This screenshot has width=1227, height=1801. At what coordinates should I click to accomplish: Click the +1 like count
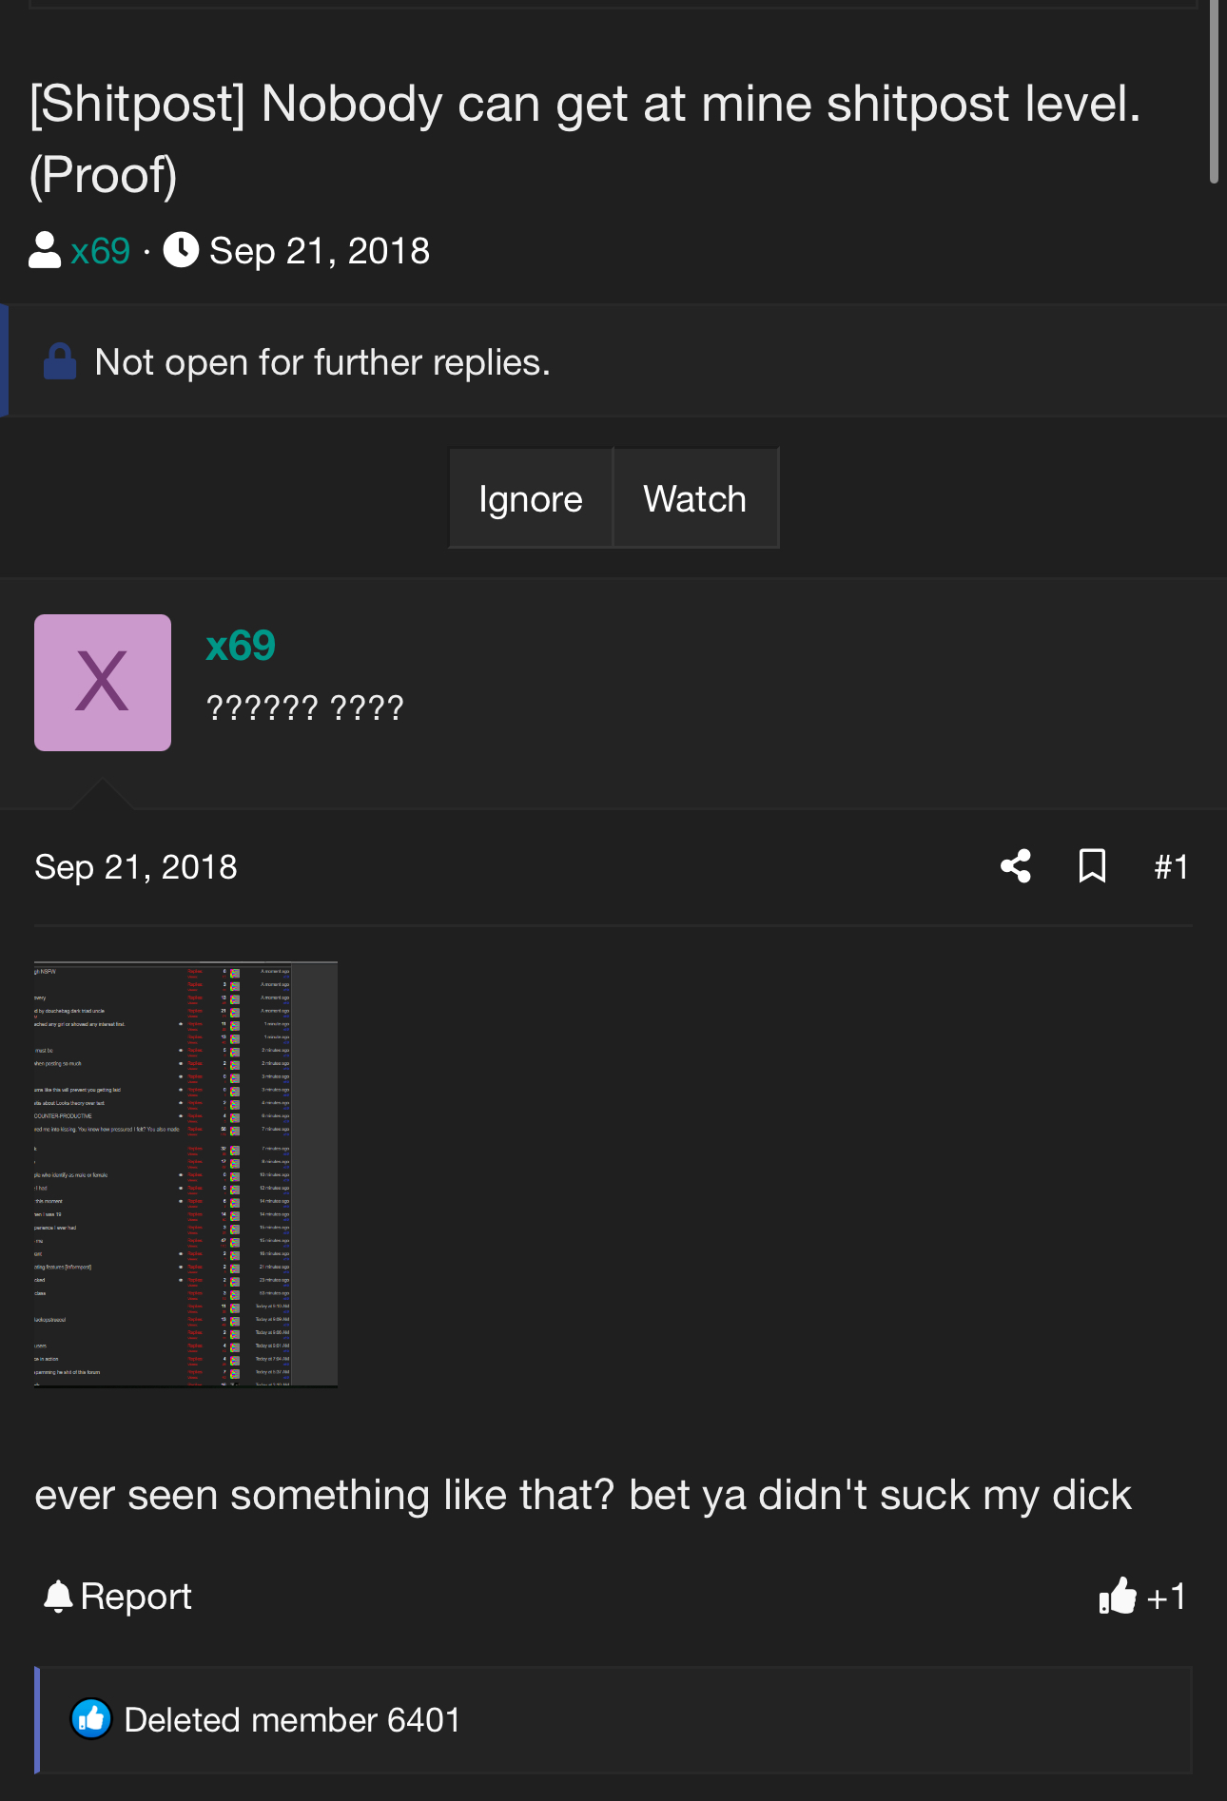tap(1166, 1597)
